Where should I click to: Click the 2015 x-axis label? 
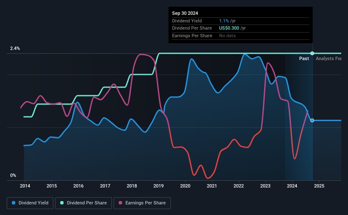pyautogui.click(x=52, y=186)
